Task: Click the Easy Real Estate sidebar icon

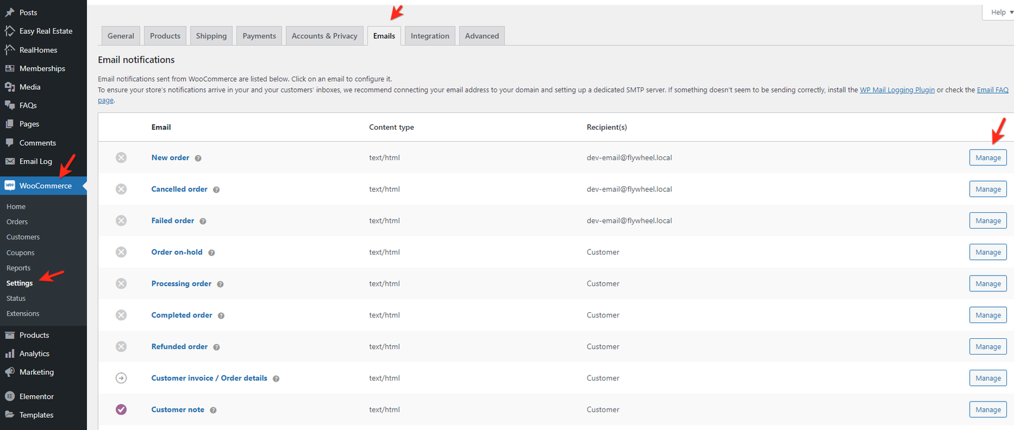Action: pyautogui.click(x=10, y=31)
